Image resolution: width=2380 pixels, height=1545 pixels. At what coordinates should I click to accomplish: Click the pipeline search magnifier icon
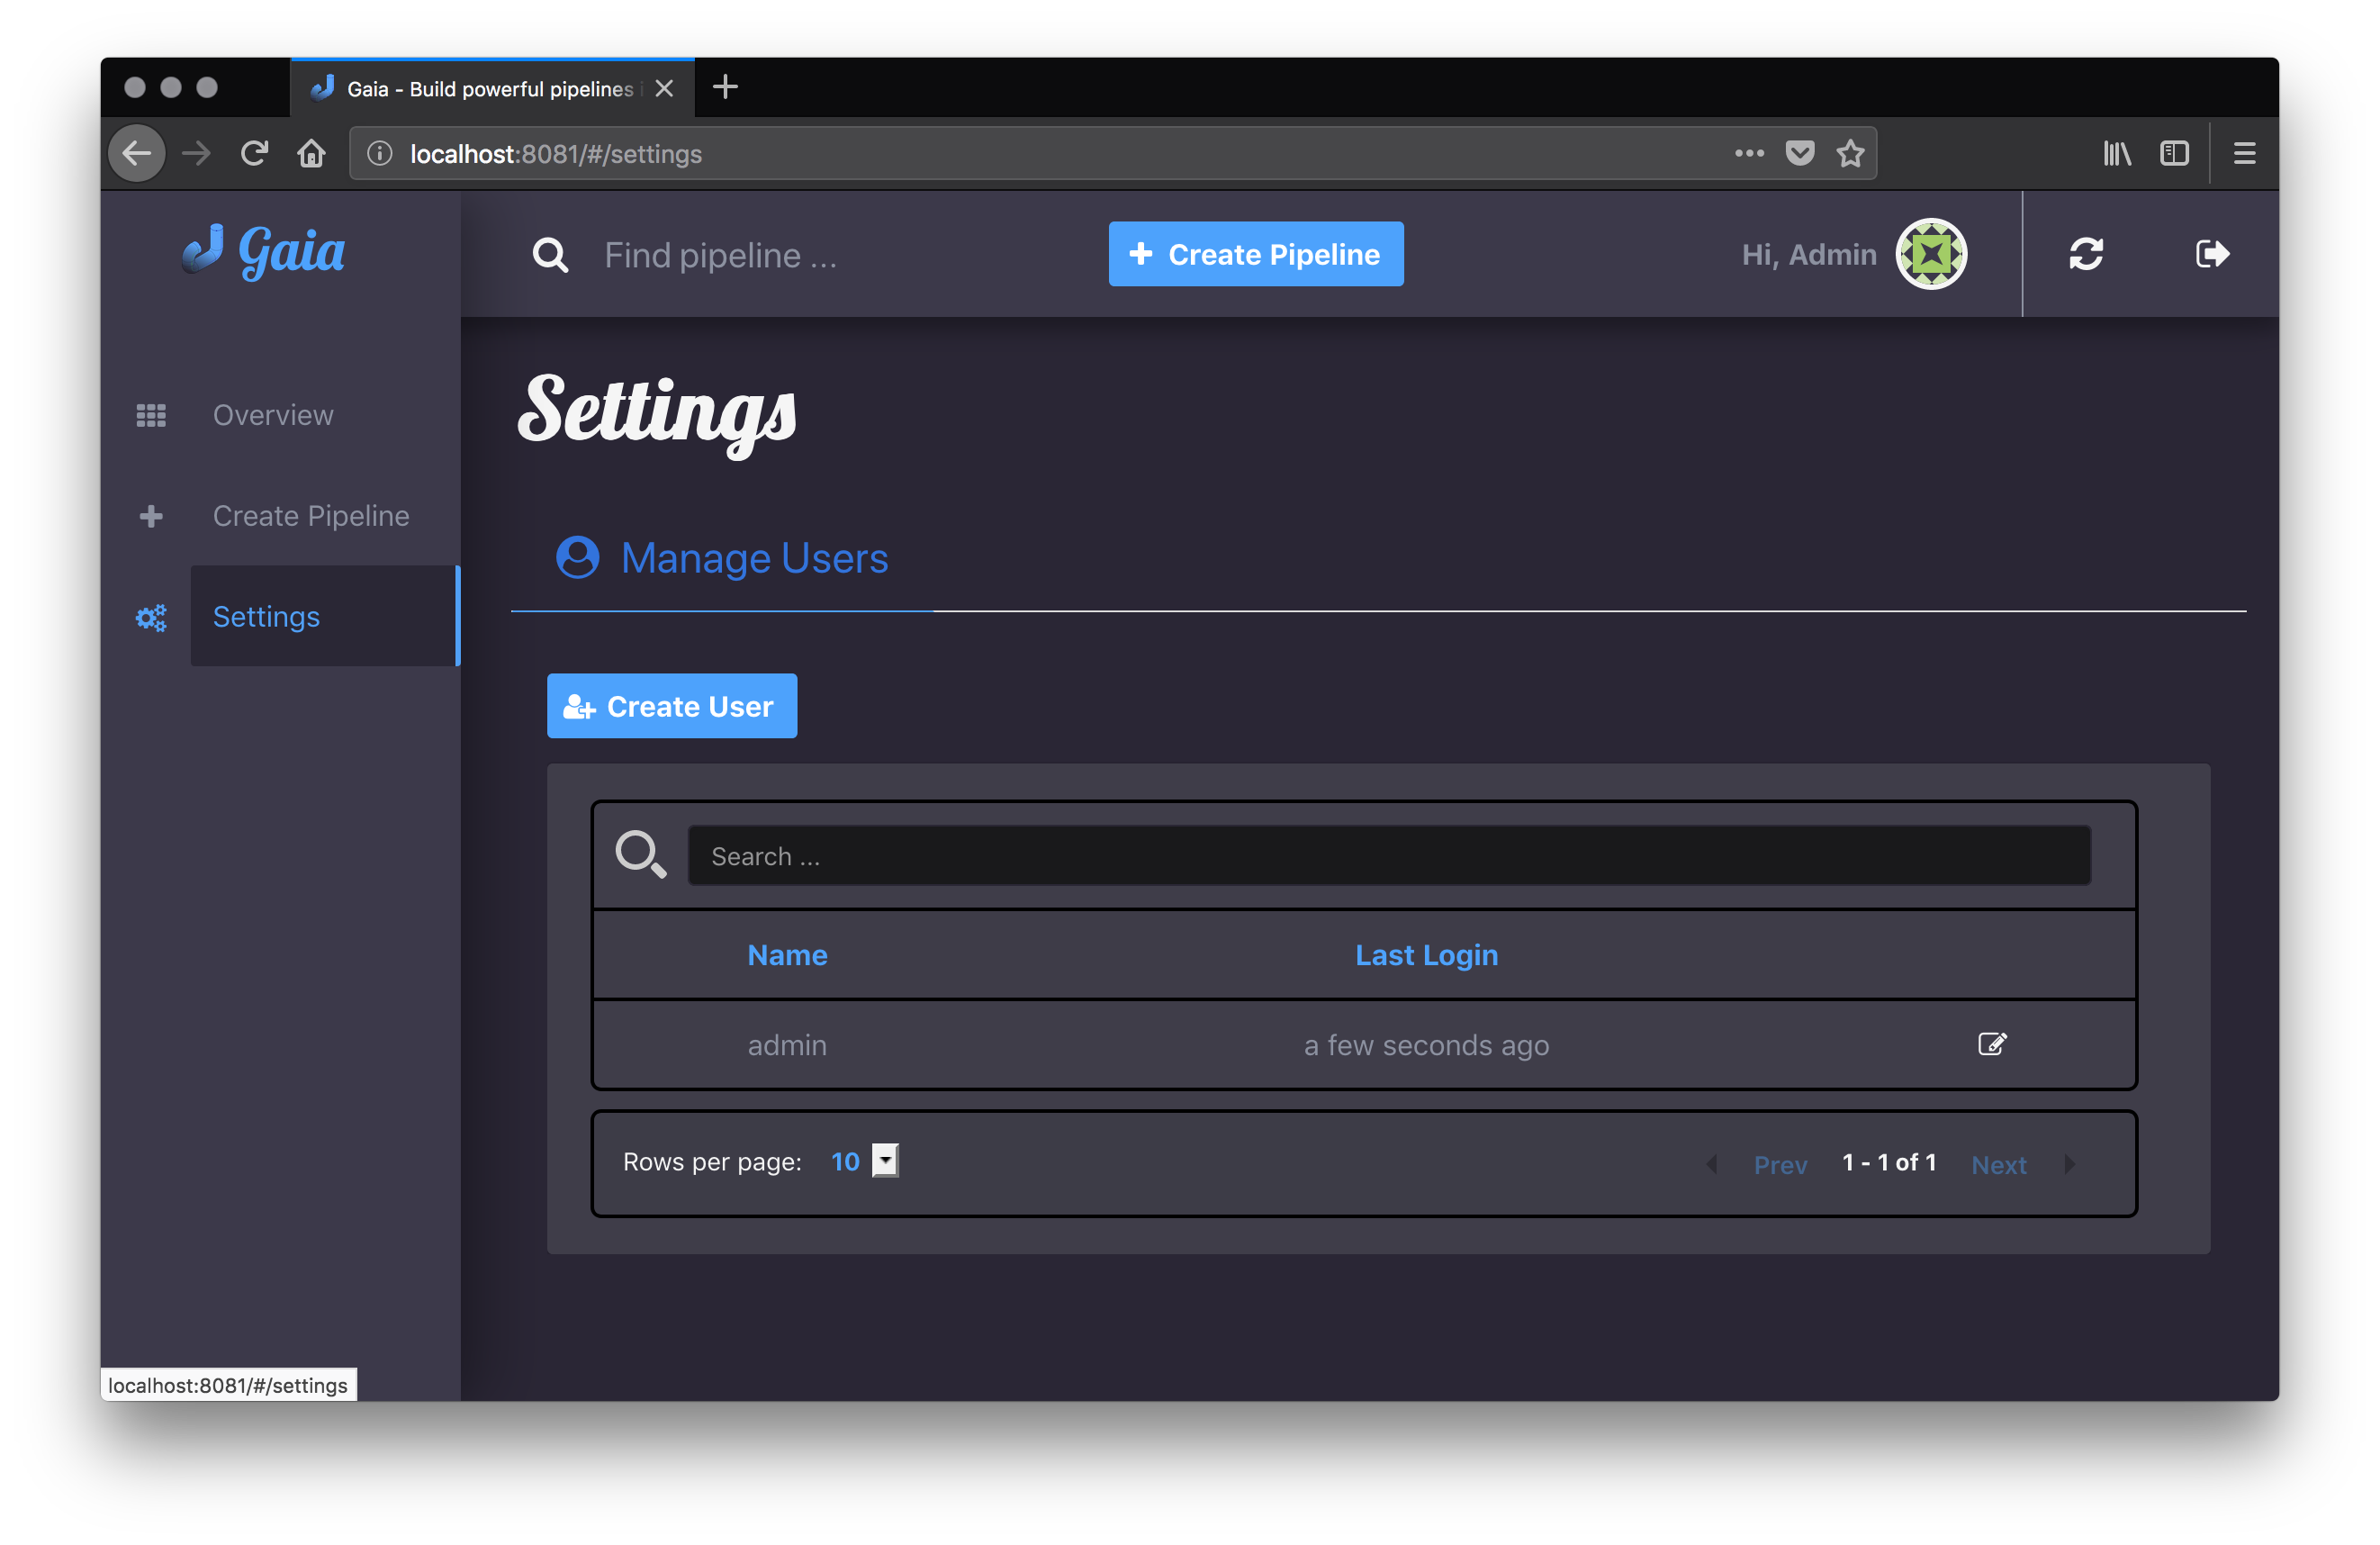pyautogui.click(x=550, y=255)
